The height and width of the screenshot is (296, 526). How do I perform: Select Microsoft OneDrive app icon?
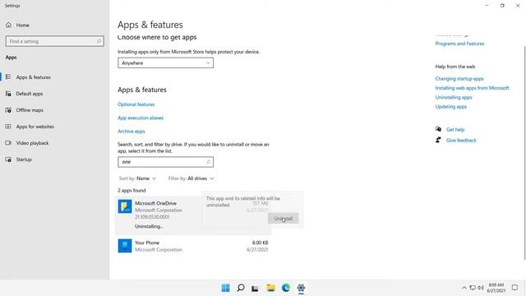[125, 206]
